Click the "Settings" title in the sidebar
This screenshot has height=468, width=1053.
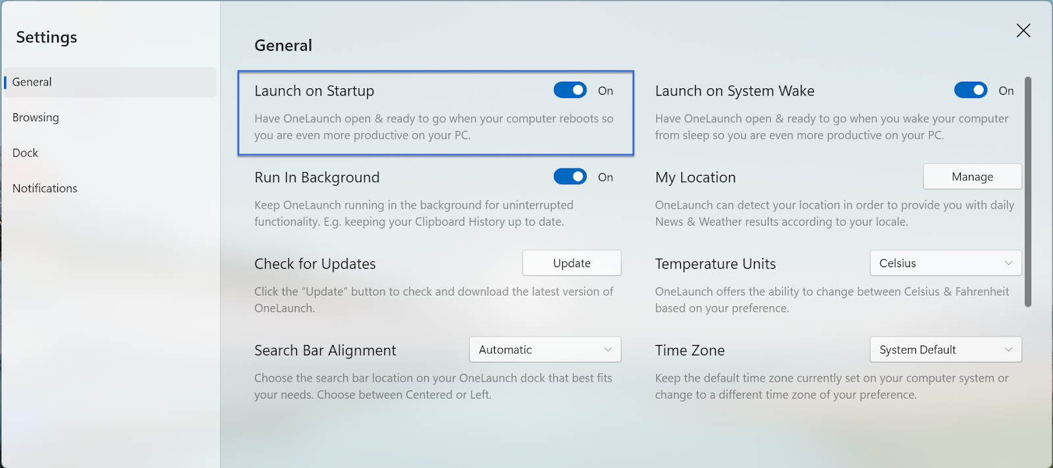(x=47, y=38)
